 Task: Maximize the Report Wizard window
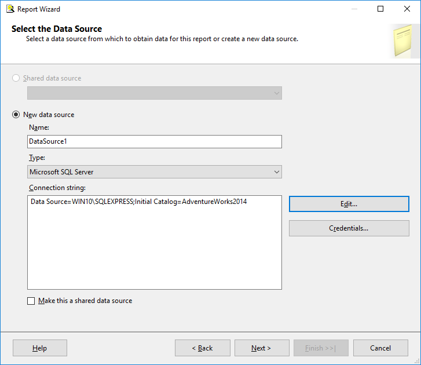point(380,9)
